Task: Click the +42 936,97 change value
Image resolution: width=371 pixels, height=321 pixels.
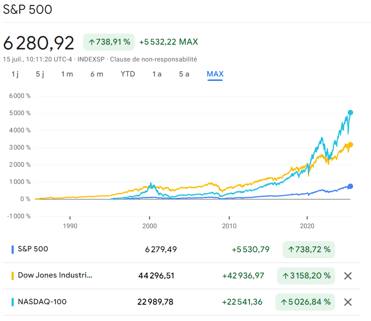Action: [x=243, y=276]
